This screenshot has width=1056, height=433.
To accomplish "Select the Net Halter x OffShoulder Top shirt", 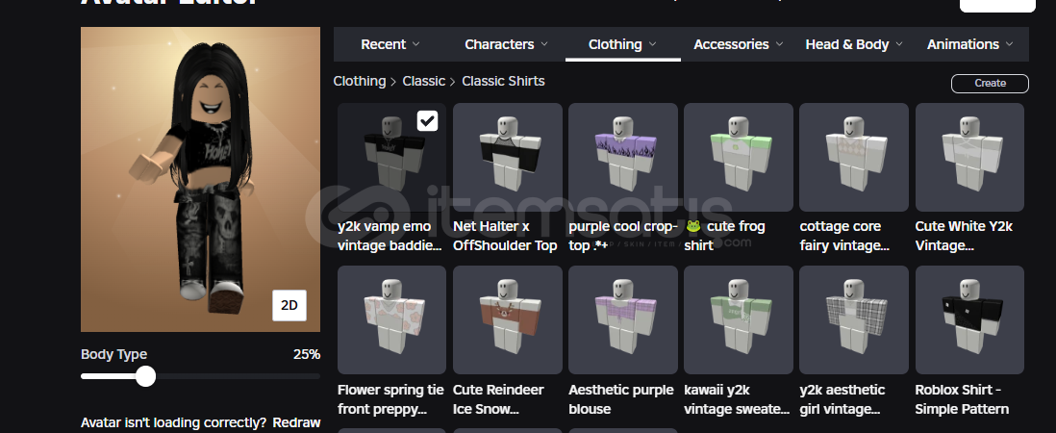I will pos(507,158).
